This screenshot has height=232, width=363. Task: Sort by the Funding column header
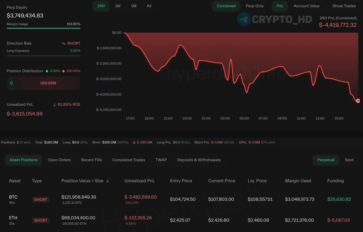tap(335, 181)
